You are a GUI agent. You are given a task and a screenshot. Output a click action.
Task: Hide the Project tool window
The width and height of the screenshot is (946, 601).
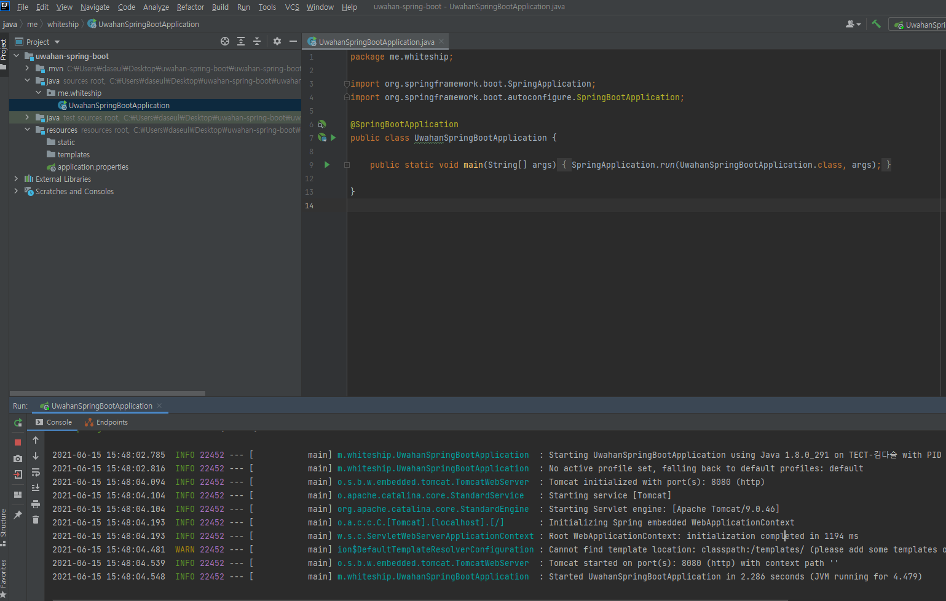pos(293,41)
